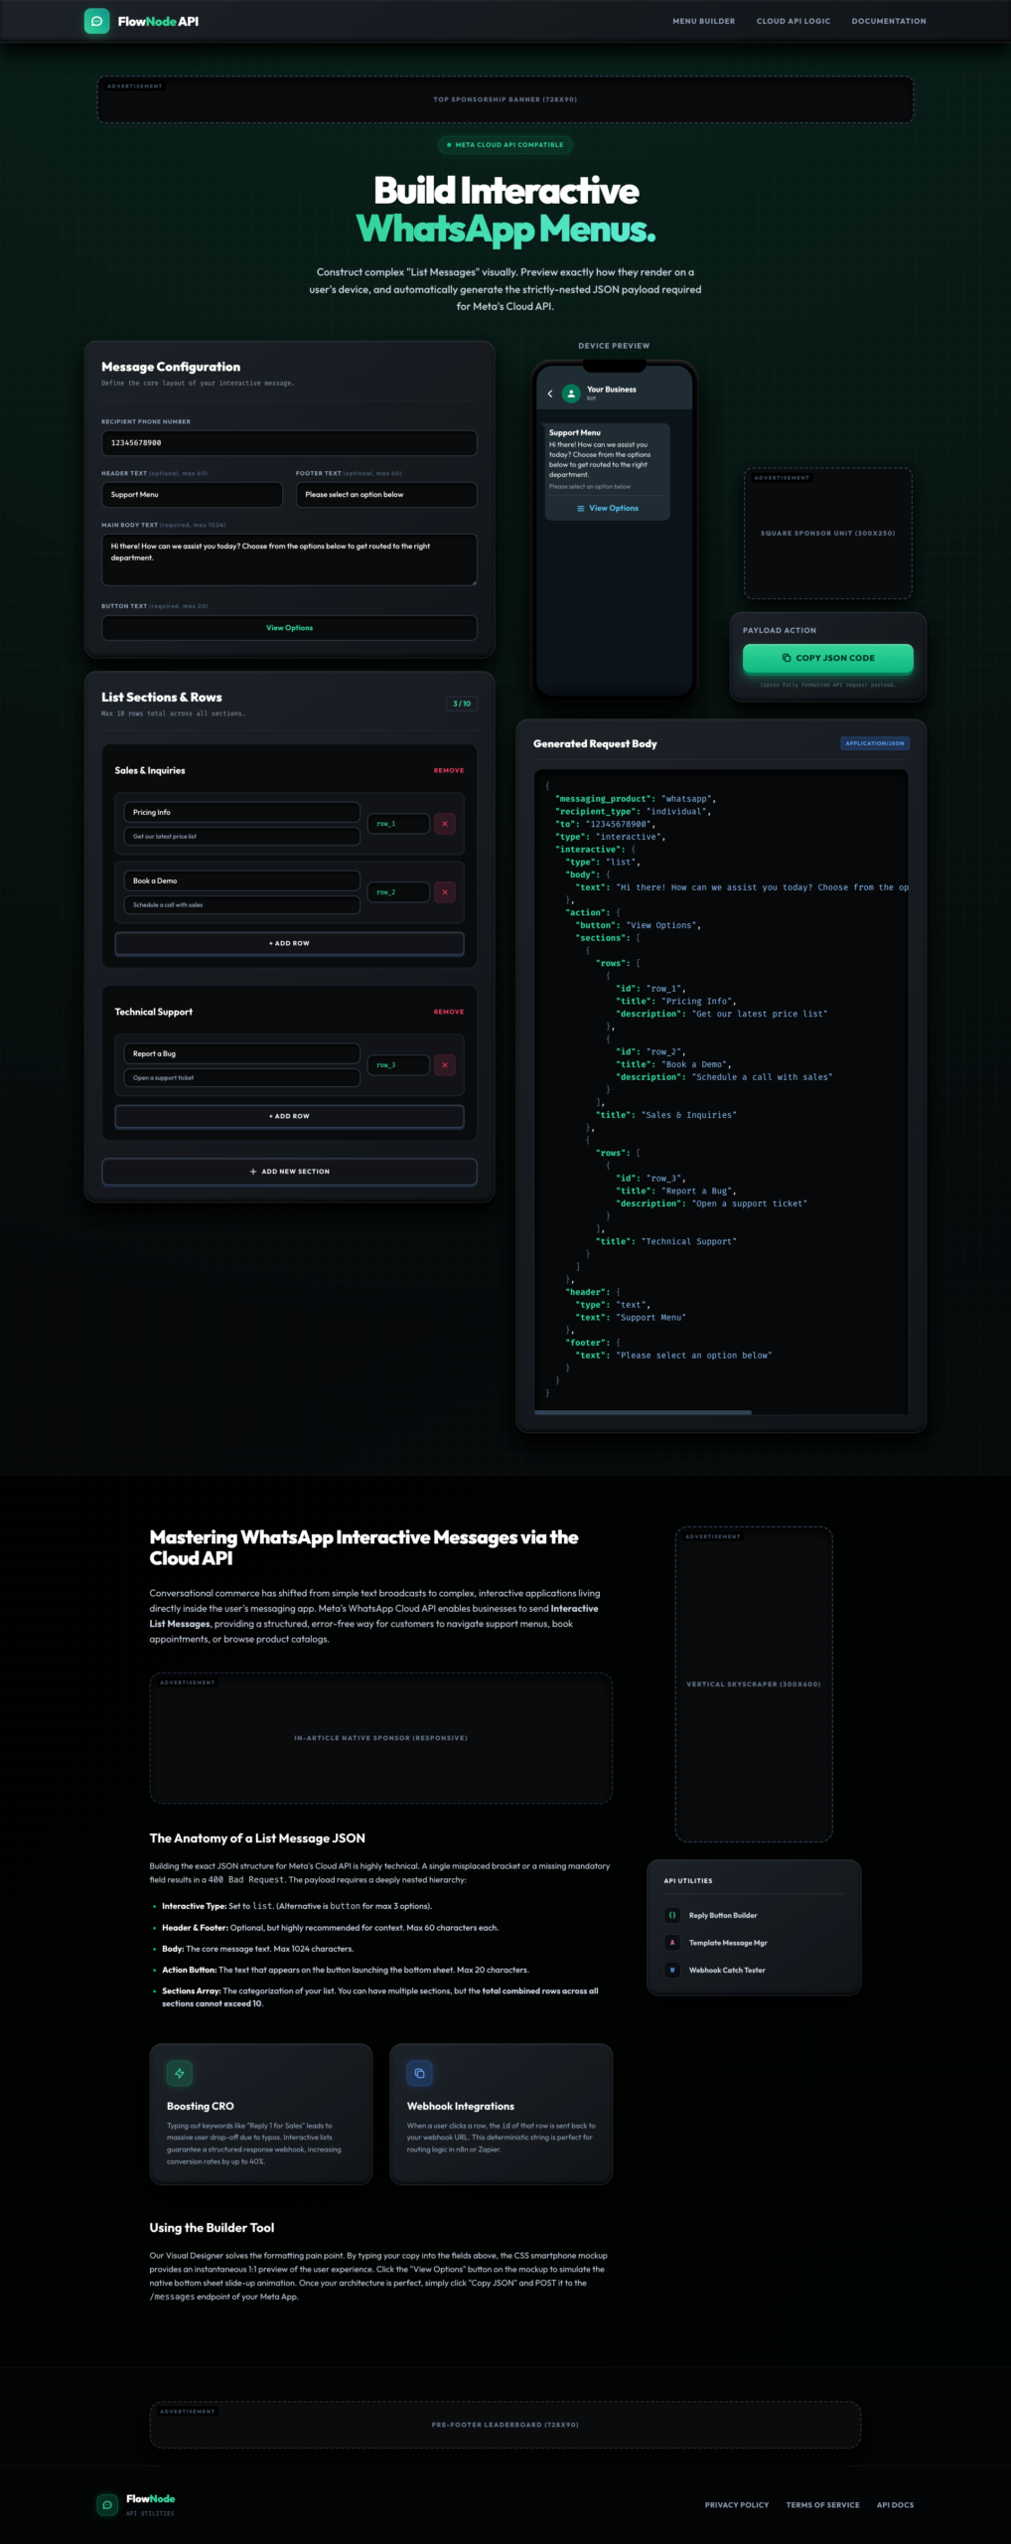
Task: Click the Your Business avatar icon in preview
Action: [x=571, y=394]
